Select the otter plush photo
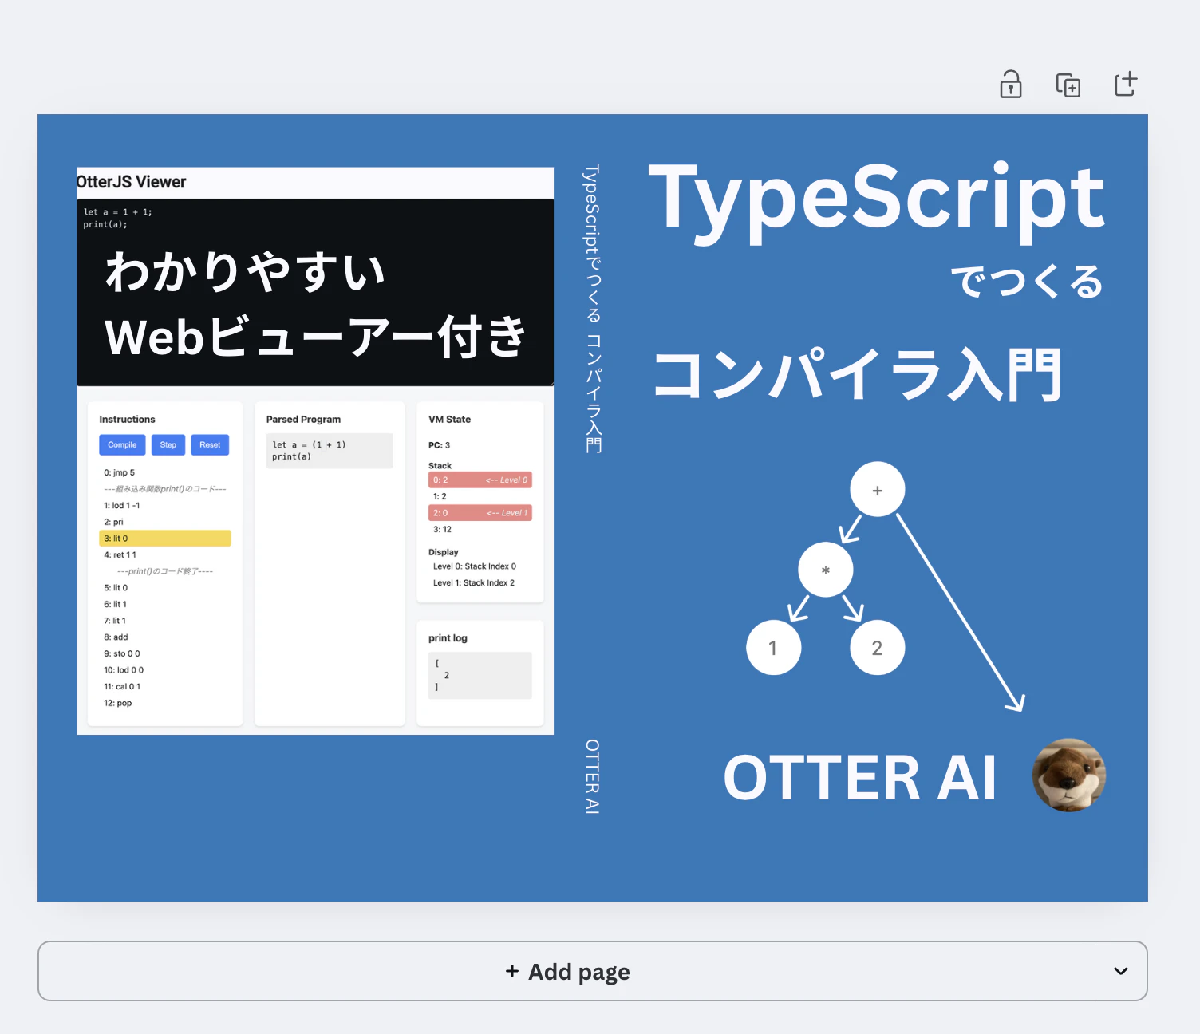Image resolution: width=1200 pixels, height=1034 pixels. [1069, 775]
